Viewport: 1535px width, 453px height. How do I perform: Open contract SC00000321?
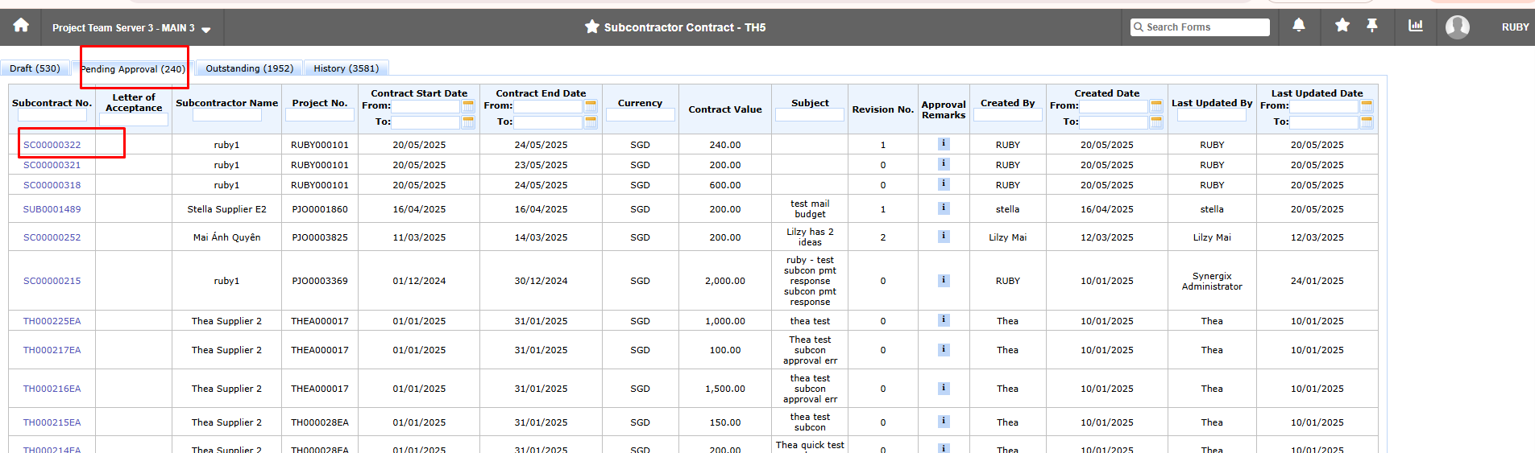52,165
